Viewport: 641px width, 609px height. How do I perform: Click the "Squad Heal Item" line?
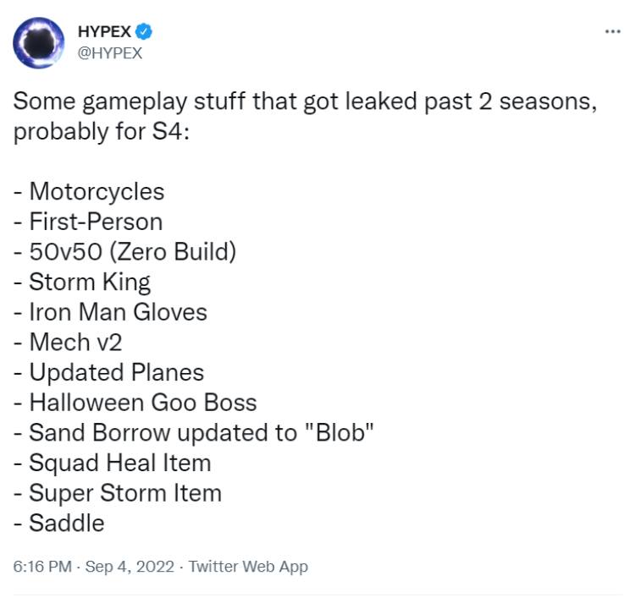[119, 463]
